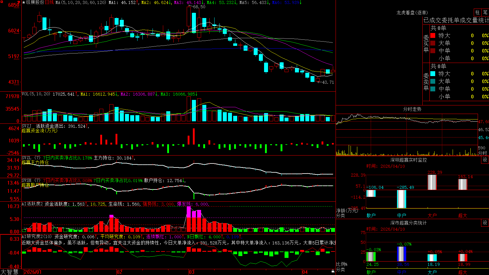Screen dimensions: 489x275
Task: Click the star icon before 纵横股份
Action: [x=24, y=2]
